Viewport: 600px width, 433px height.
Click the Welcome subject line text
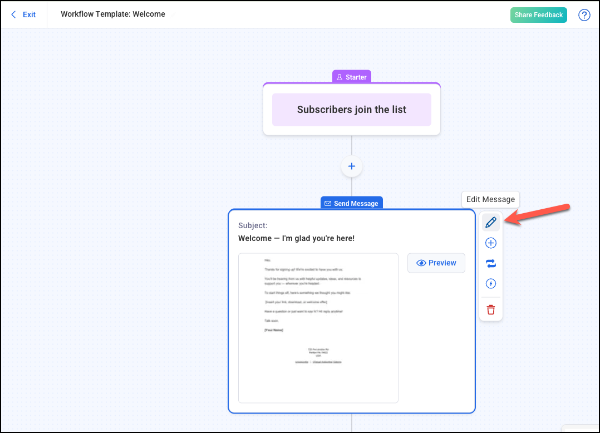[296, 238]
